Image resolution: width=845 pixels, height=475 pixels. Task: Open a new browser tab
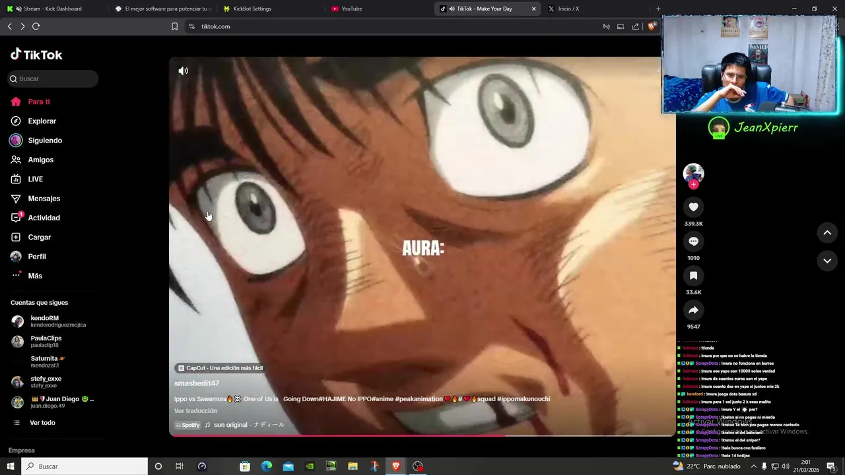pyautogui.click(x=658, y=9)
